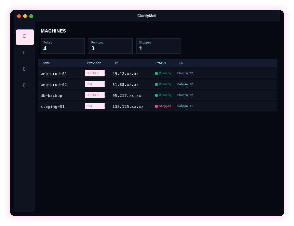Click Ubuntu 22 in the db-backup row
The image size is (294, 226).
coord(185,95)
